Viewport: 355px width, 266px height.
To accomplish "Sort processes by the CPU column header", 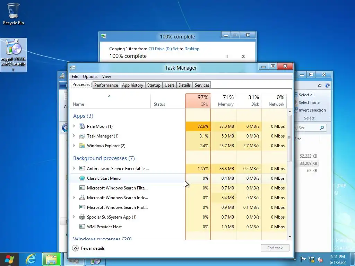I will point(198,101).
